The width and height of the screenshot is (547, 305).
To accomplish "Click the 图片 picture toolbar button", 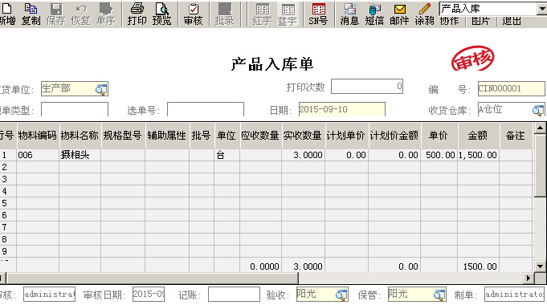I will coord(480,21).
